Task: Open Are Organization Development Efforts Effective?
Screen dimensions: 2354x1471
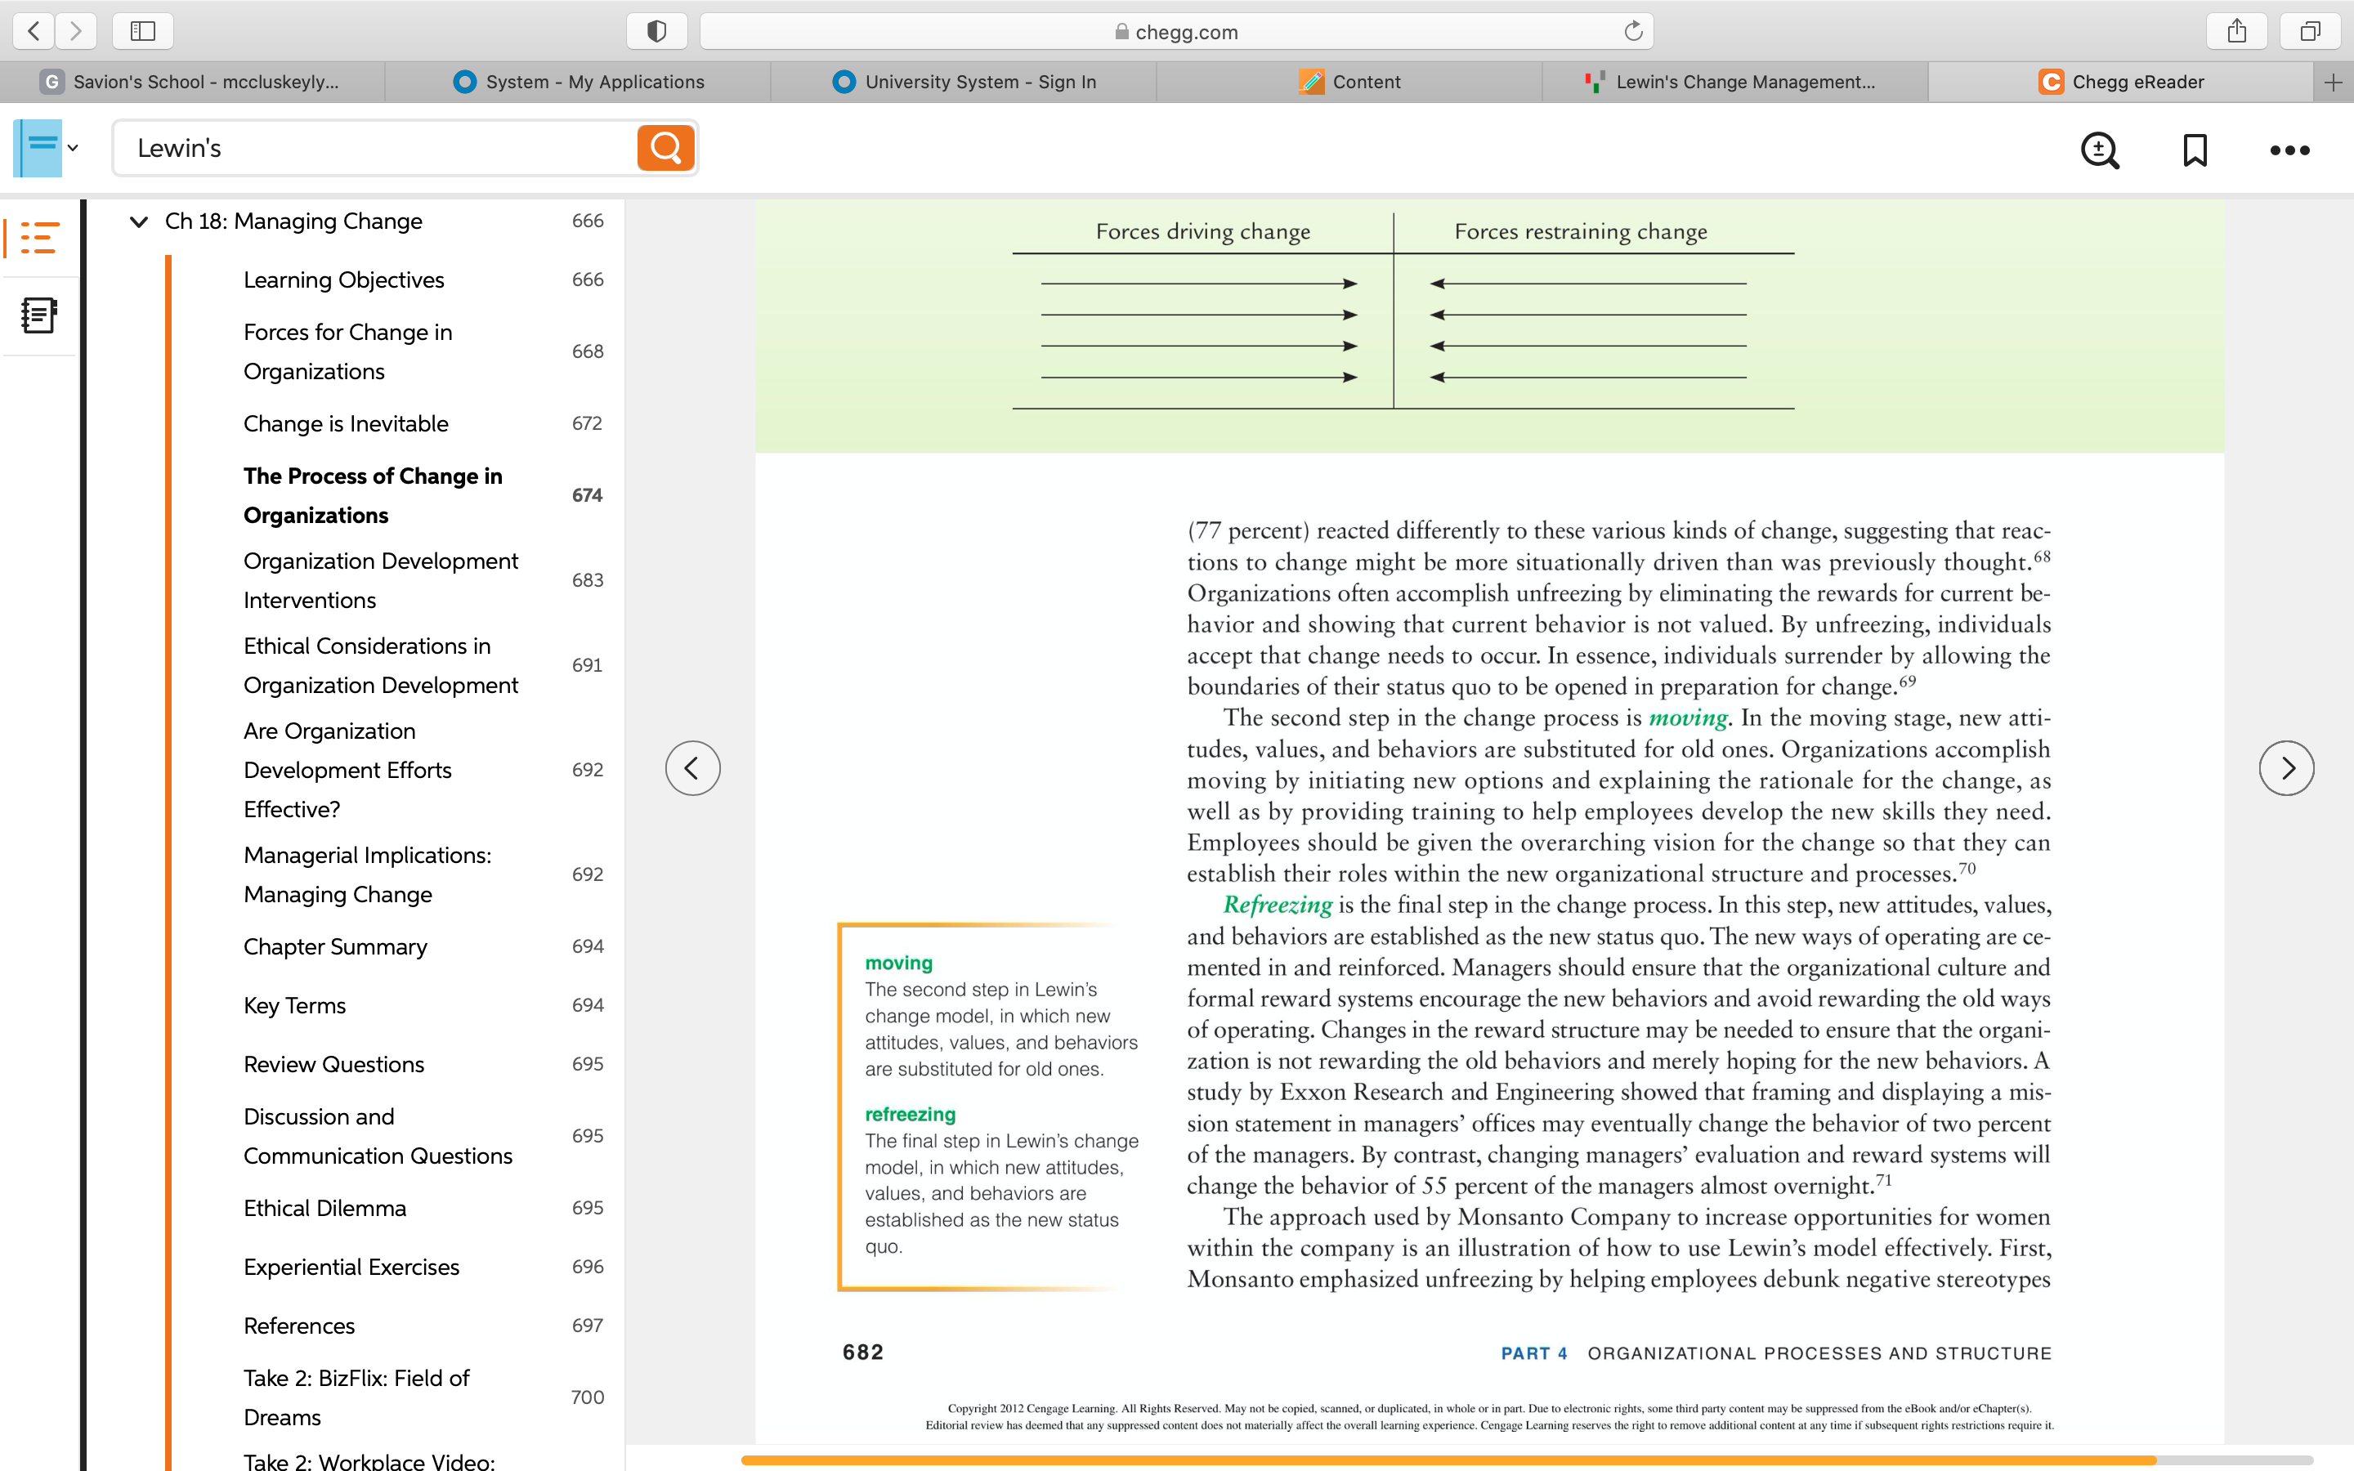Action: (347, 770)
